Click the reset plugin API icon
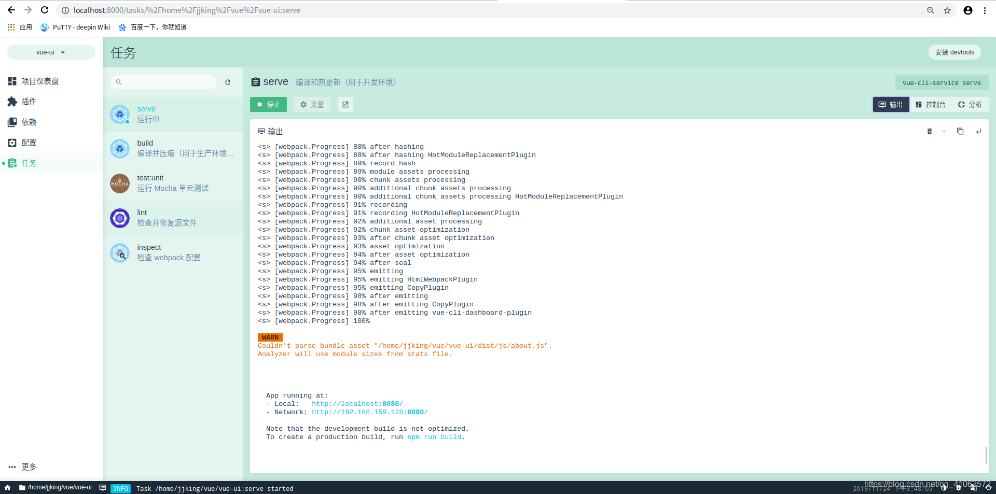Image resolution: width=996 pixels, height=494 pixels. pyautogui.click(x=988, y=488)
